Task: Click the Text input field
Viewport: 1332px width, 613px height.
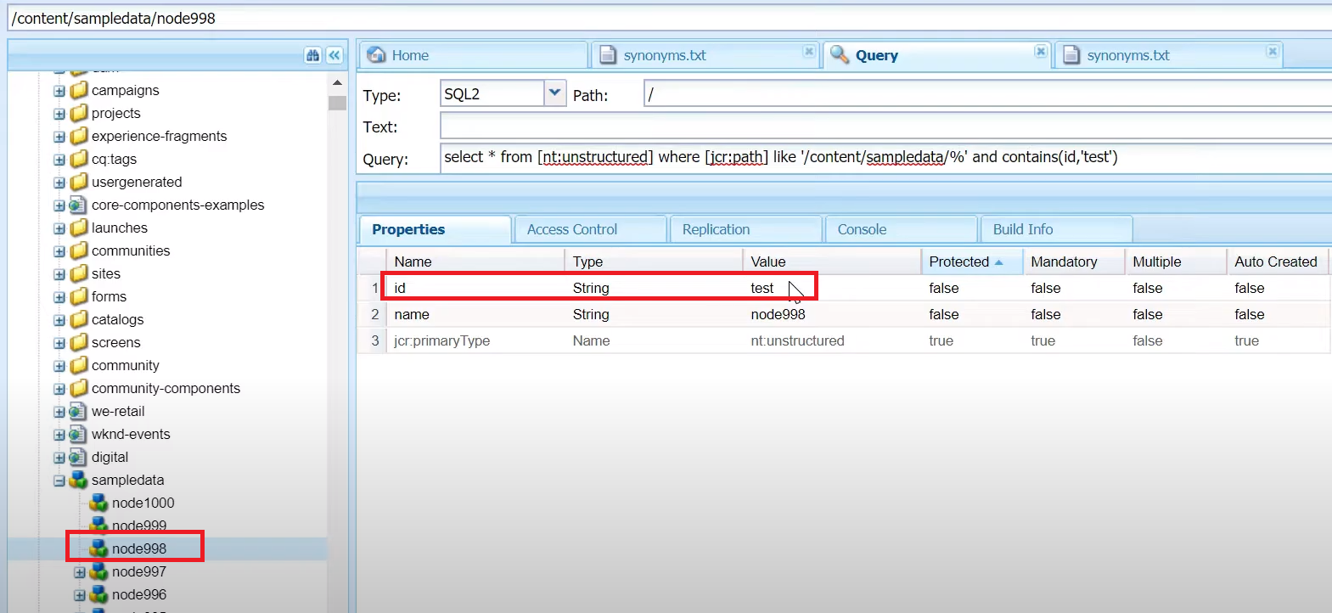Action: pos(885,126)
